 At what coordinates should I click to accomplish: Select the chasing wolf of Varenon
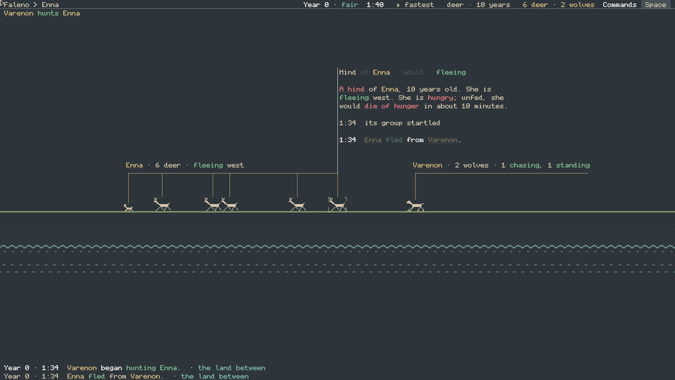(415, 205)
